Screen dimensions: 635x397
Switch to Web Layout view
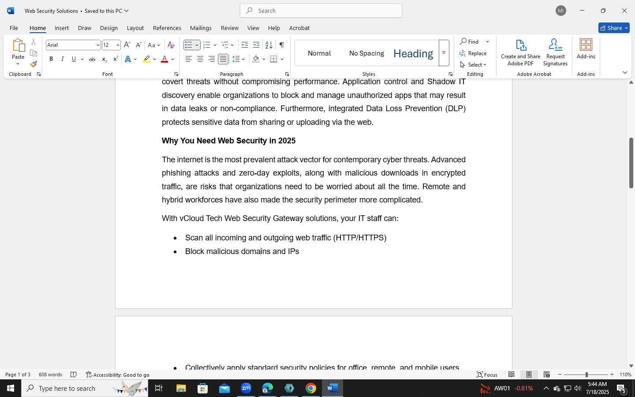(x=547, y=375)
